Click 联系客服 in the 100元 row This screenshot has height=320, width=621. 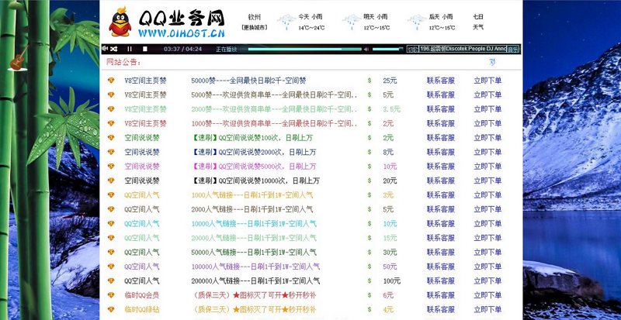pos(440,280)
